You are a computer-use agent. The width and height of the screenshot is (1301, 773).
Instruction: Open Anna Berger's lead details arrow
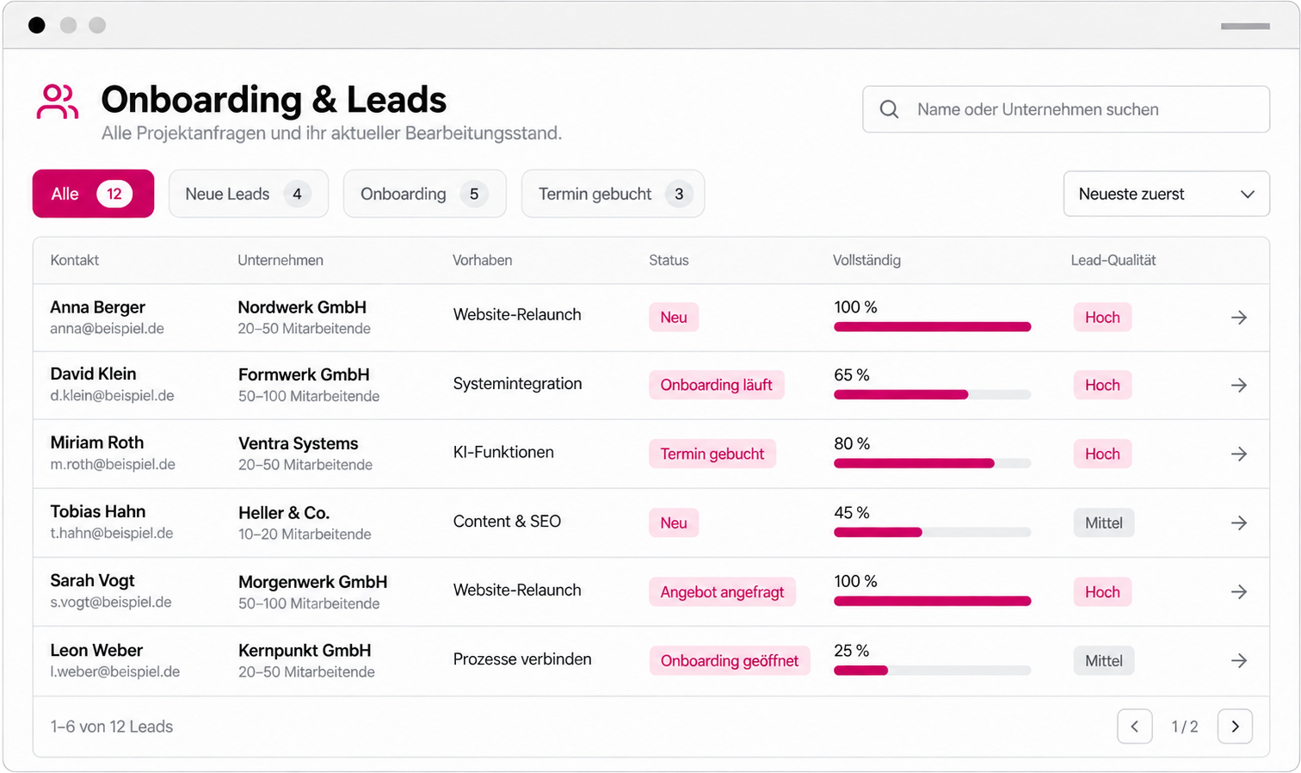pos(1239,318)
